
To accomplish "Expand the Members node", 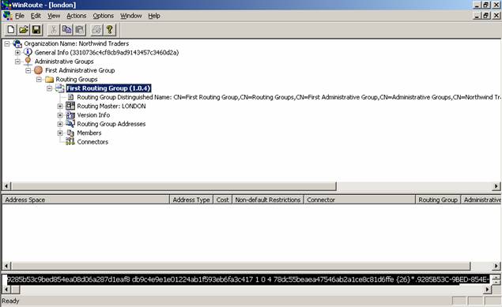I will [x=60, y=133].
